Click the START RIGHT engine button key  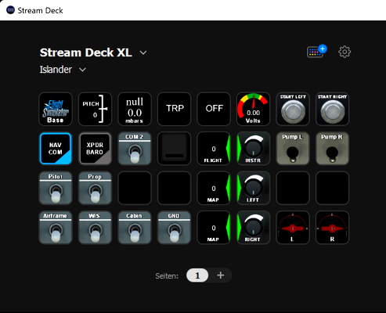[333, 109]
